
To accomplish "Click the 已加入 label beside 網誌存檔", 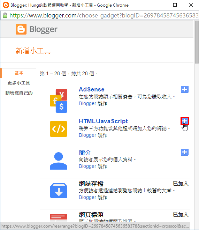I will [181, 184].
